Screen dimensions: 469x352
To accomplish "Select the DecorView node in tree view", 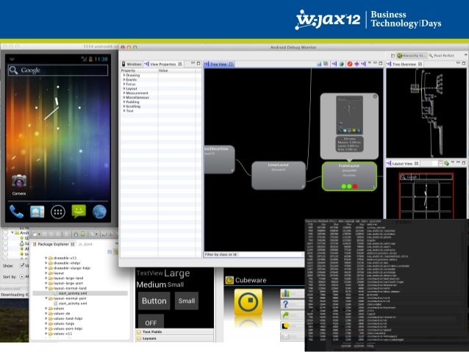I will click(x=220, y=159).
